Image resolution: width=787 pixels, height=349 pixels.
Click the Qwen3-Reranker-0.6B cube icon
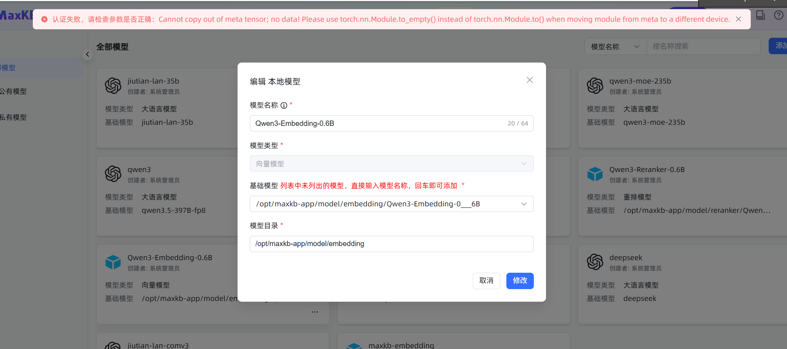595,174
